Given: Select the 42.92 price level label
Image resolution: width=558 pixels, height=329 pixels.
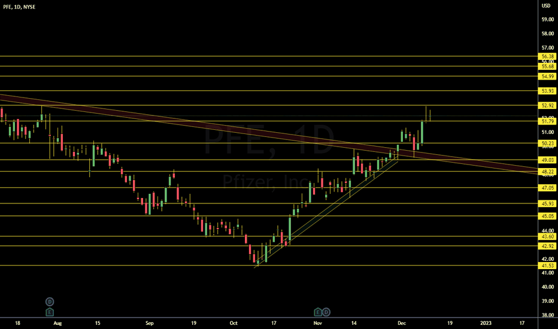Looking at the screenshot, I should tap(547, 246).
